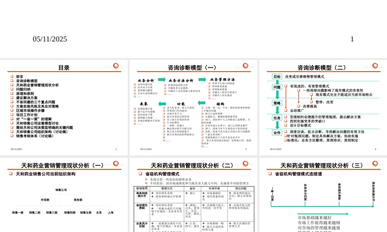387x232 pixels.
Task: Click 咨询诊断模型 in the 目录 list
Action: tap(27, 81)
